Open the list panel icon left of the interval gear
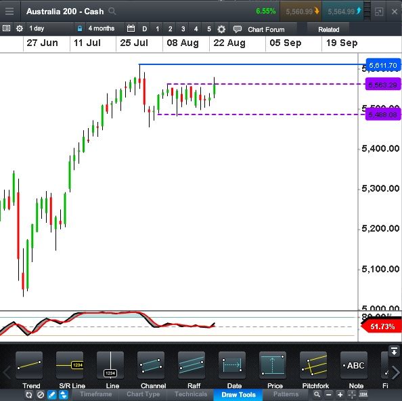The image size is (402, 401). tap(6, 28)
